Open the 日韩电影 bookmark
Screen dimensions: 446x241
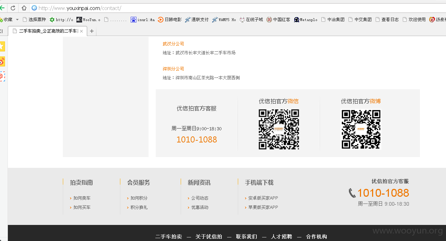pos(170,20)
